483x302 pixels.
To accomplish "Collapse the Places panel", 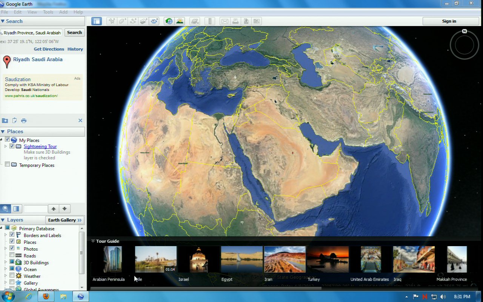I will (x=3, y=131).
